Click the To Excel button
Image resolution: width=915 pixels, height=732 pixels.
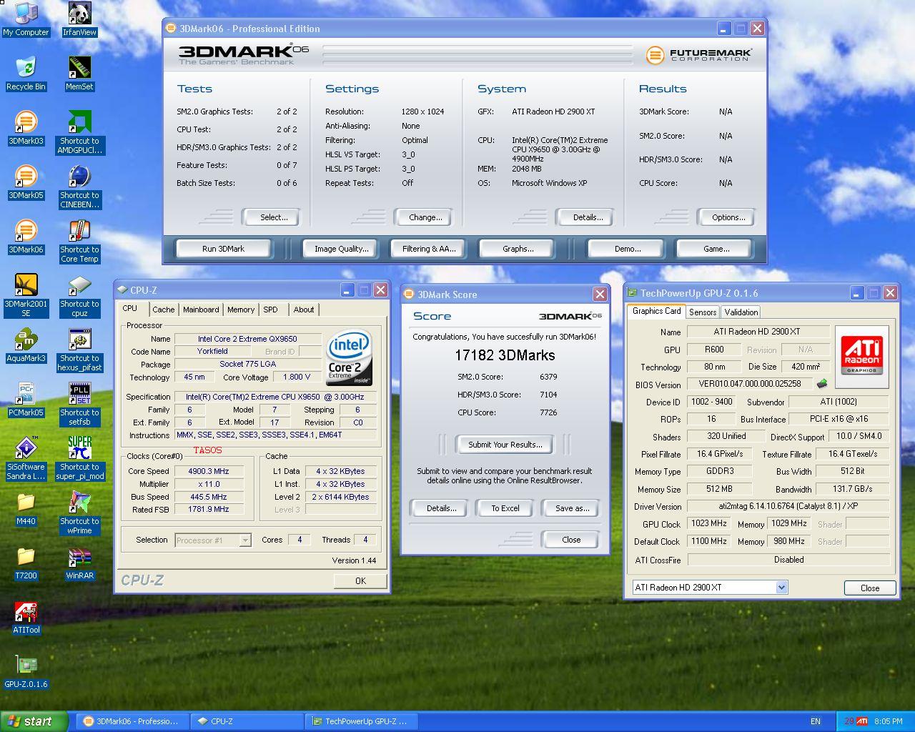(505, 508)
